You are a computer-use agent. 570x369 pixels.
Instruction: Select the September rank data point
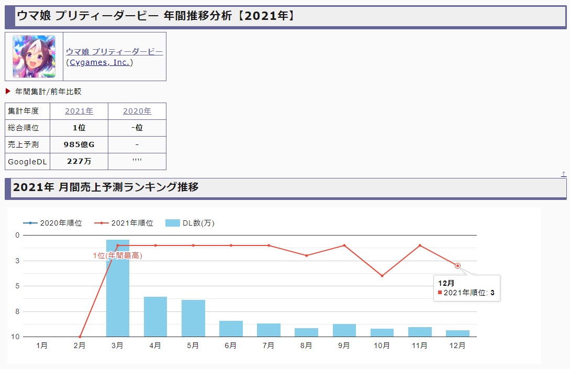(344, 245)
